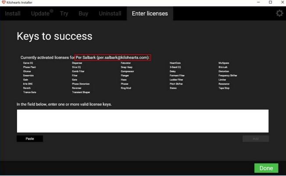Click the 'Flanger' license entry

point(125,76)
